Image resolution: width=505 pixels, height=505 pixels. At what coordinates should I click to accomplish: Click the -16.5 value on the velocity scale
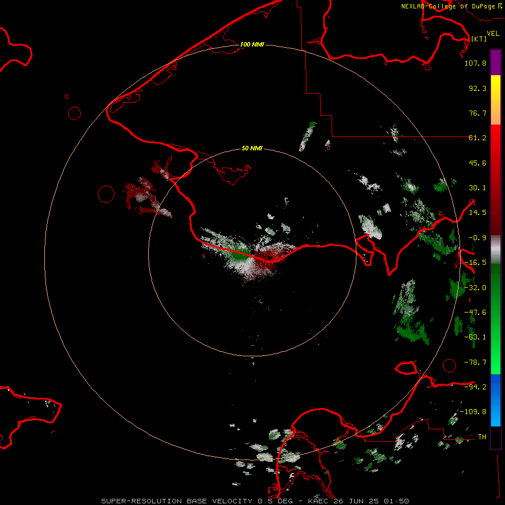[x=475, y=263]
